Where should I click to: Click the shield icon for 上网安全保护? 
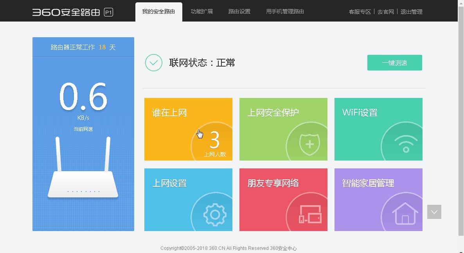pyautogui.click(x=309, y=144)
